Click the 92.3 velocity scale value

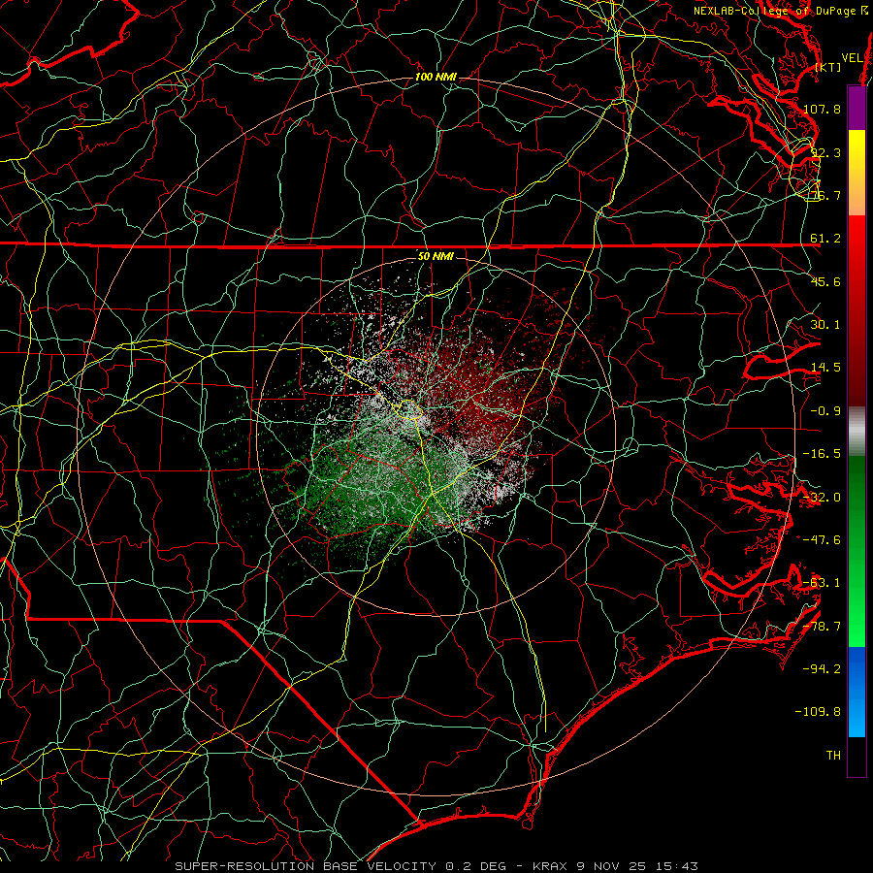pyautogui.click(x=825, y=152)
